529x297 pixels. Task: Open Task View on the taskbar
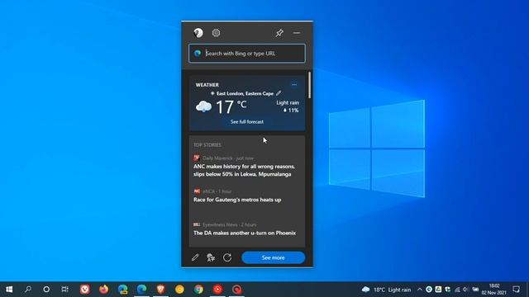[64, 290]
